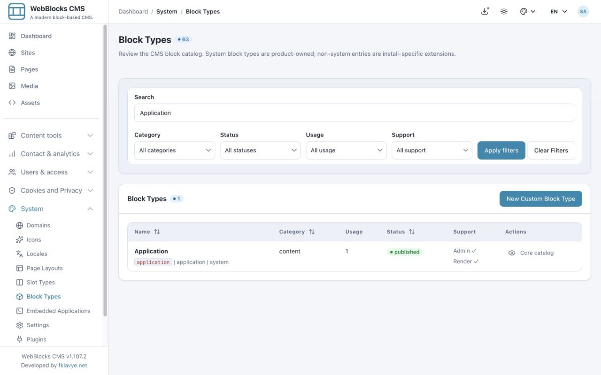Click the Locales translate icon
Viewport: 601px width, 375px height.
coord(20,254)
